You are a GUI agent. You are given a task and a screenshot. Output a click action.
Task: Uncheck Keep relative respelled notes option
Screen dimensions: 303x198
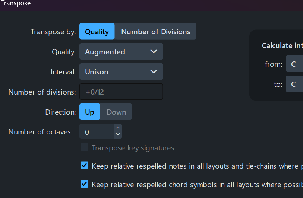[x=85, y=166]
